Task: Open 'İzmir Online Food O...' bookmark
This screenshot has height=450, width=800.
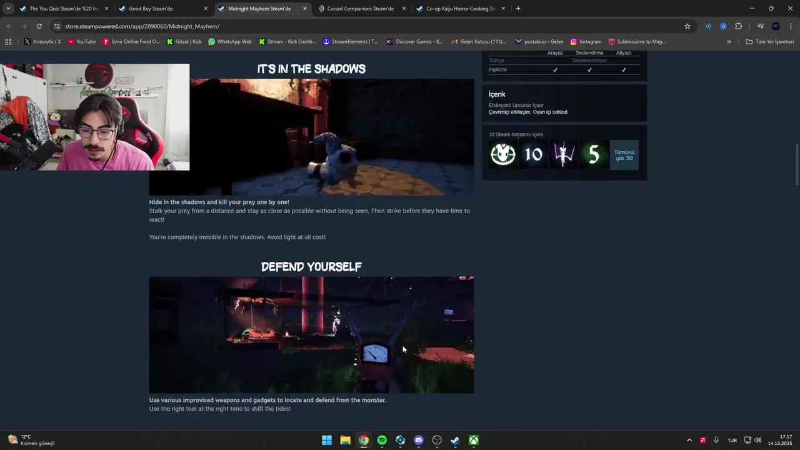Action: pos(131,42)
